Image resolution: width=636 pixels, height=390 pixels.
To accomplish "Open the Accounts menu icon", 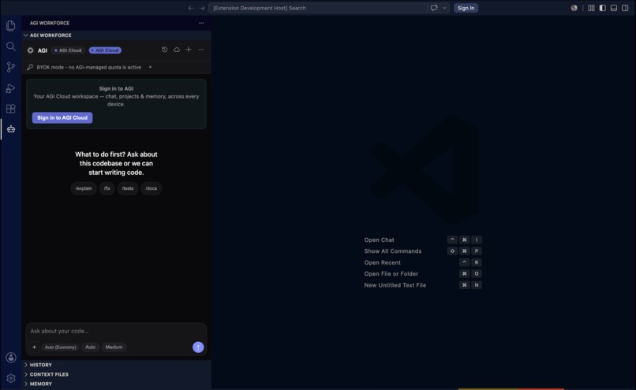I will [x=11, y=357].
